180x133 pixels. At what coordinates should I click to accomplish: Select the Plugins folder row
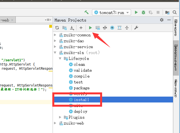76,117
